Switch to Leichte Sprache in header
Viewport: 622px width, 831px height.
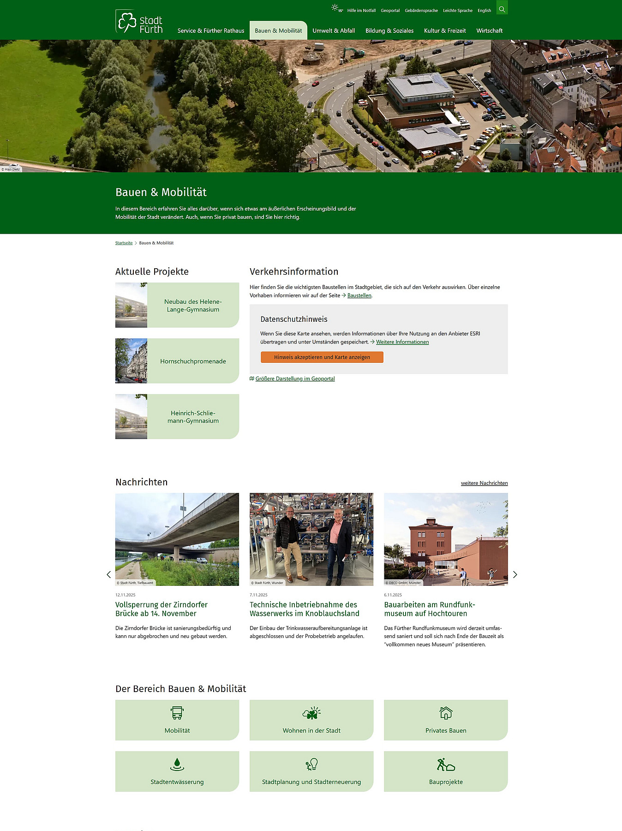tap(457, 11)
